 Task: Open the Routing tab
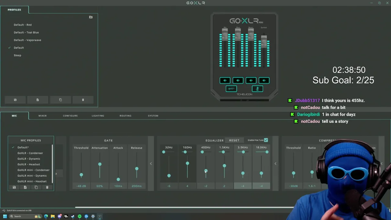(125, 116)
